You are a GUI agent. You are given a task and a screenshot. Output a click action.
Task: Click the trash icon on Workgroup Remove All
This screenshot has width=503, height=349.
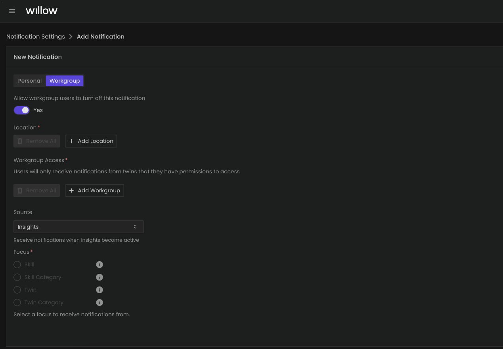point(20,190)
